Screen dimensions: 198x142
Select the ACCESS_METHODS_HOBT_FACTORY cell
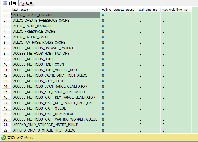tap(56, 54)
